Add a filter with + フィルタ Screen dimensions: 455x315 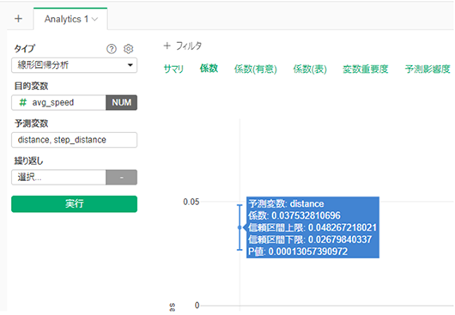183,45
